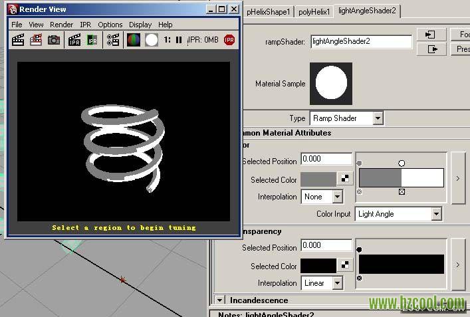The height and width of the screenshot is (317, 470).
Task: Select the white ramp position circle handle
Action: [x=402, y=163]
